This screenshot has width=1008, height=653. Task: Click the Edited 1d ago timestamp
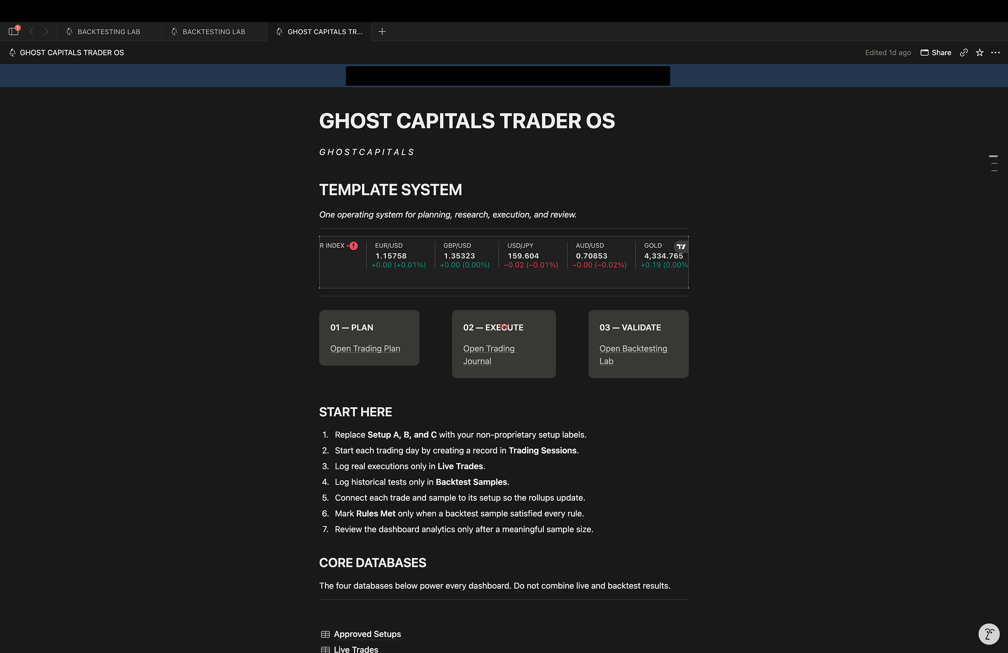pyautogui.click(x=888, y=53)
